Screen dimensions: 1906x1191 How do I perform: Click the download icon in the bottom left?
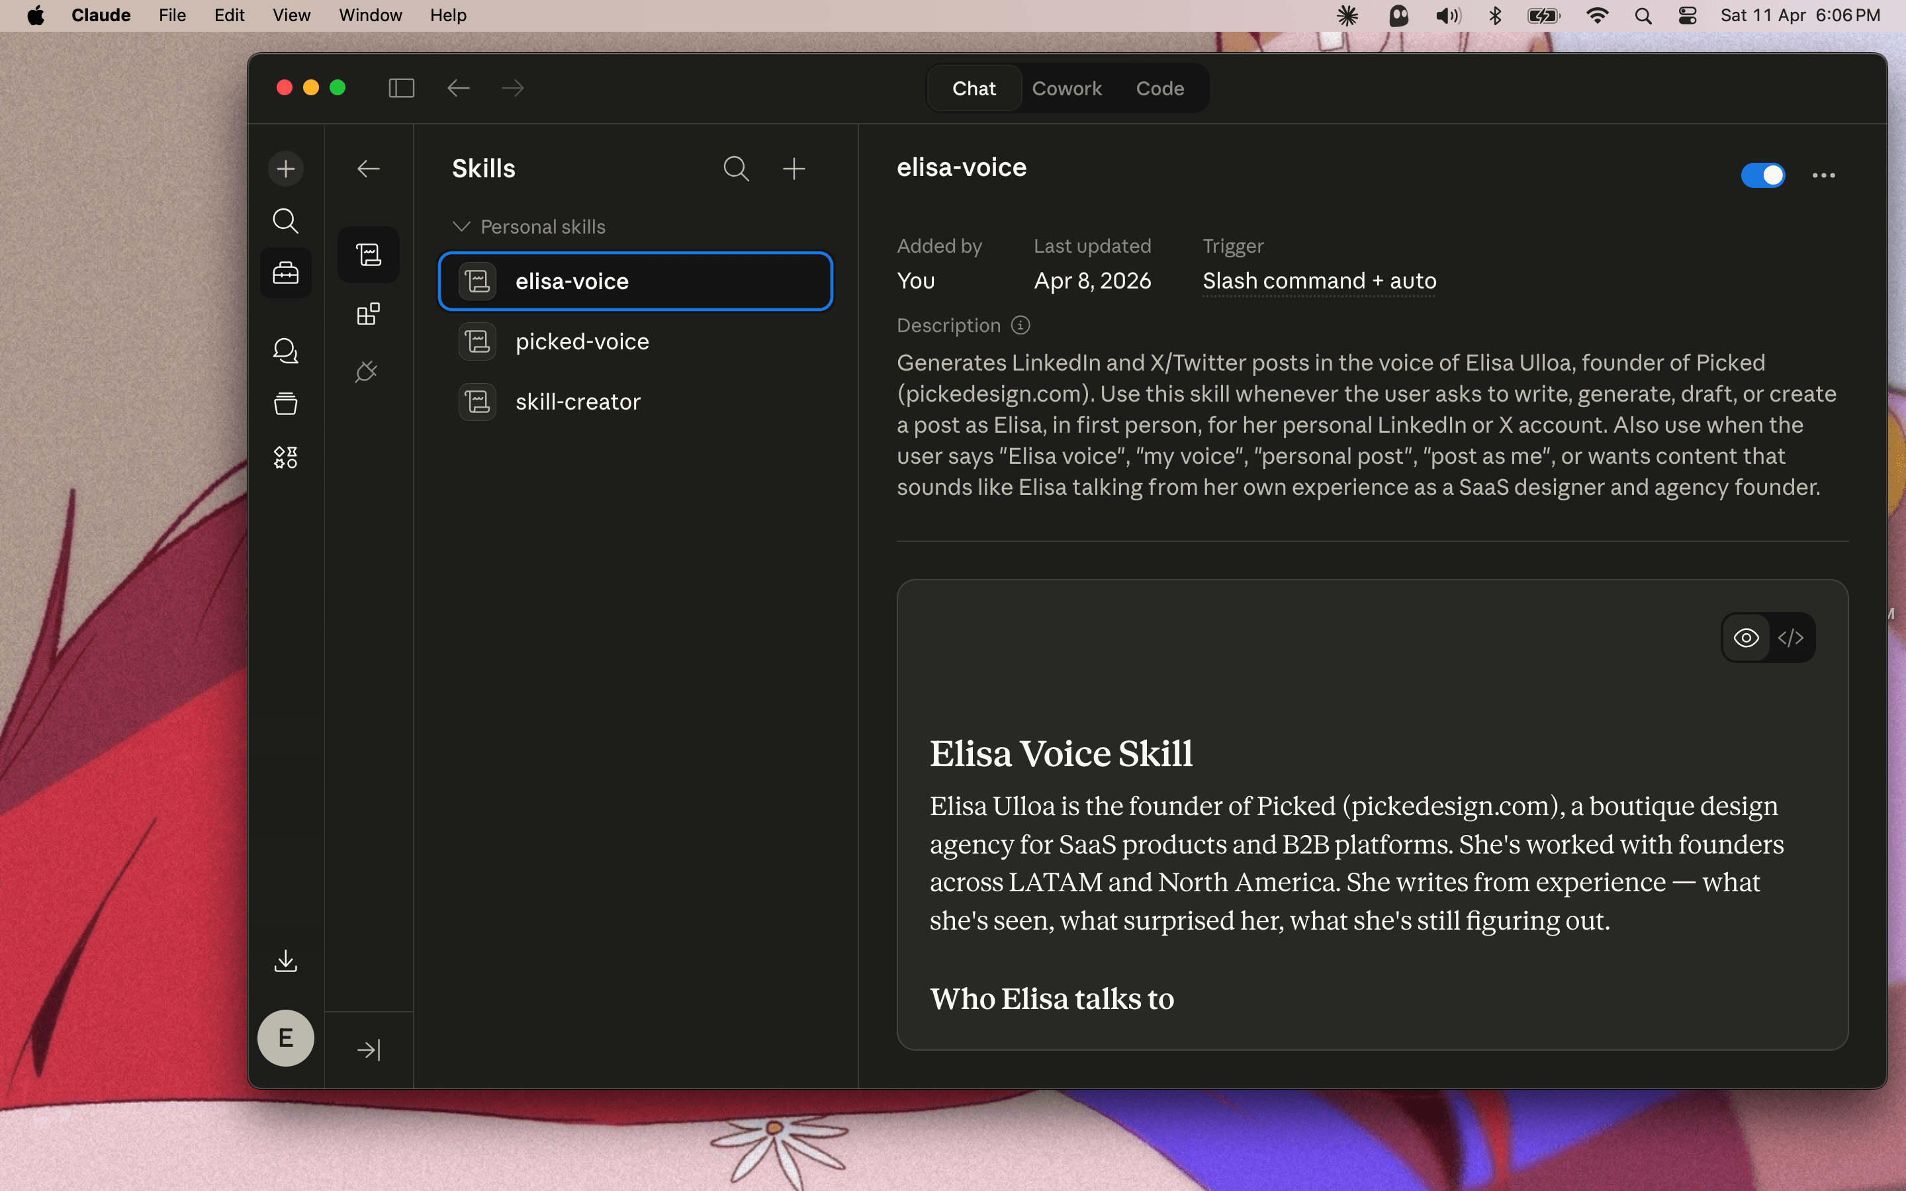[x=285, y=960]
